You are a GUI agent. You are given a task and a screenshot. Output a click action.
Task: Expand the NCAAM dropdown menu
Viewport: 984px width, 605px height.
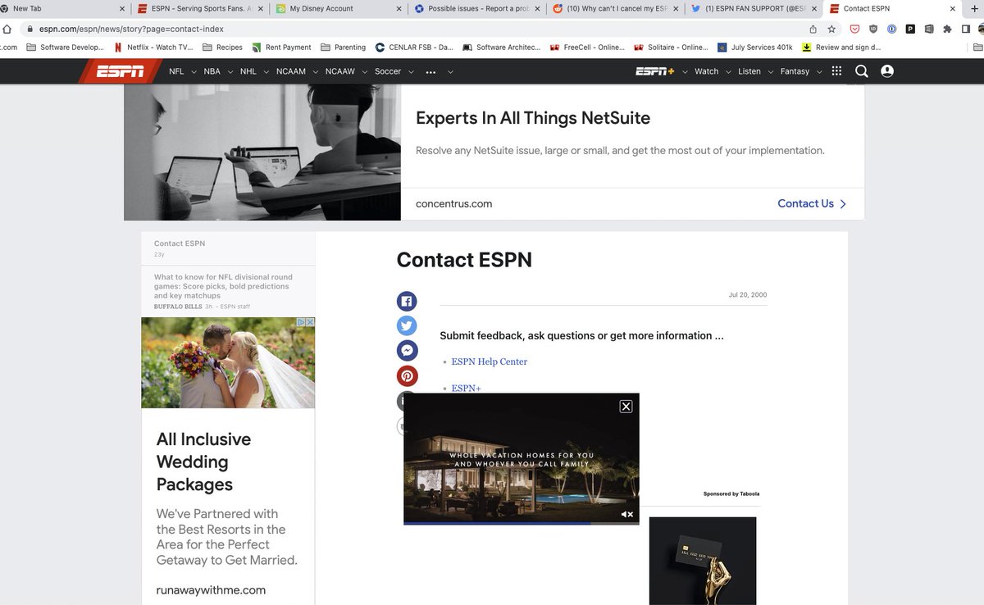point(316,72)
